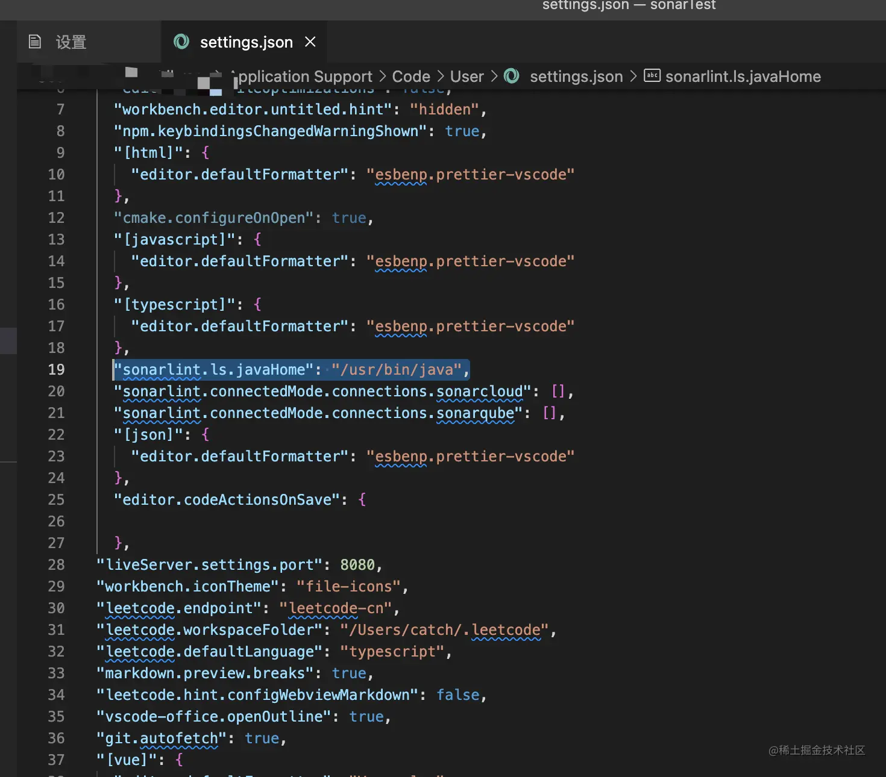
Task: Click "editor.defaultFormatter" key on line 10
Action: (240, 175)
